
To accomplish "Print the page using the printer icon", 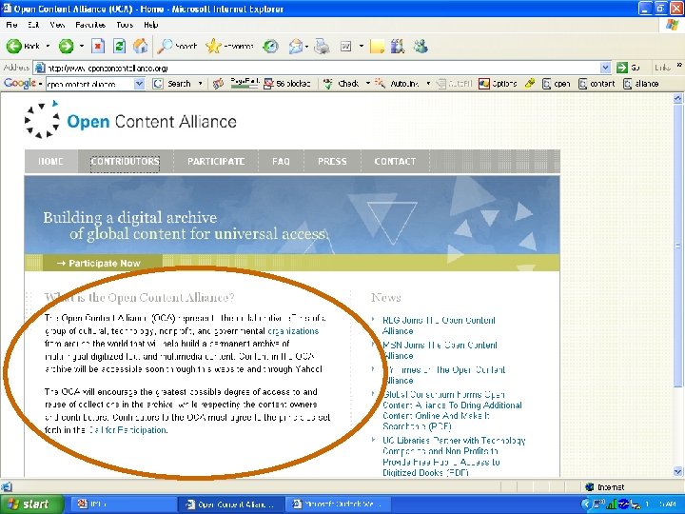I will tap(322, 46).
